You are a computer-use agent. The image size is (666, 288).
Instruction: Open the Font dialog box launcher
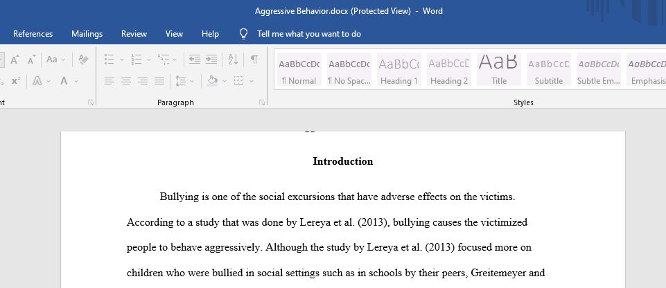point(91,102)
